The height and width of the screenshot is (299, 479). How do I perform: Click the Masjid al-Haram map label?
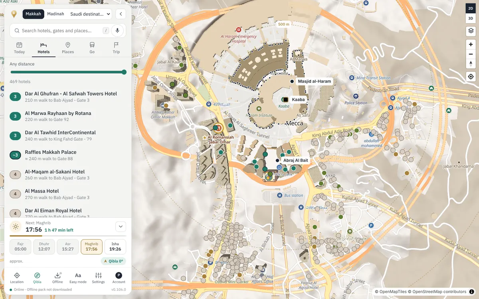pyautogui.click(x=314, y=81)
